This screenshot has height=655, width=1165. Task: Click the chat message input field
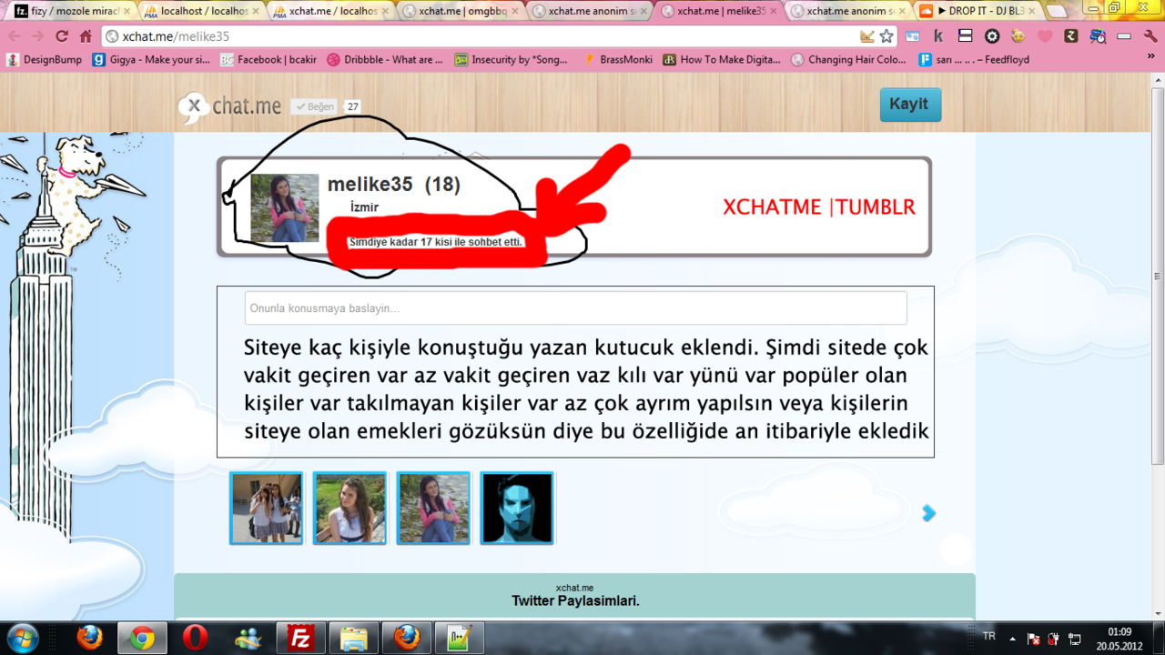575,308
